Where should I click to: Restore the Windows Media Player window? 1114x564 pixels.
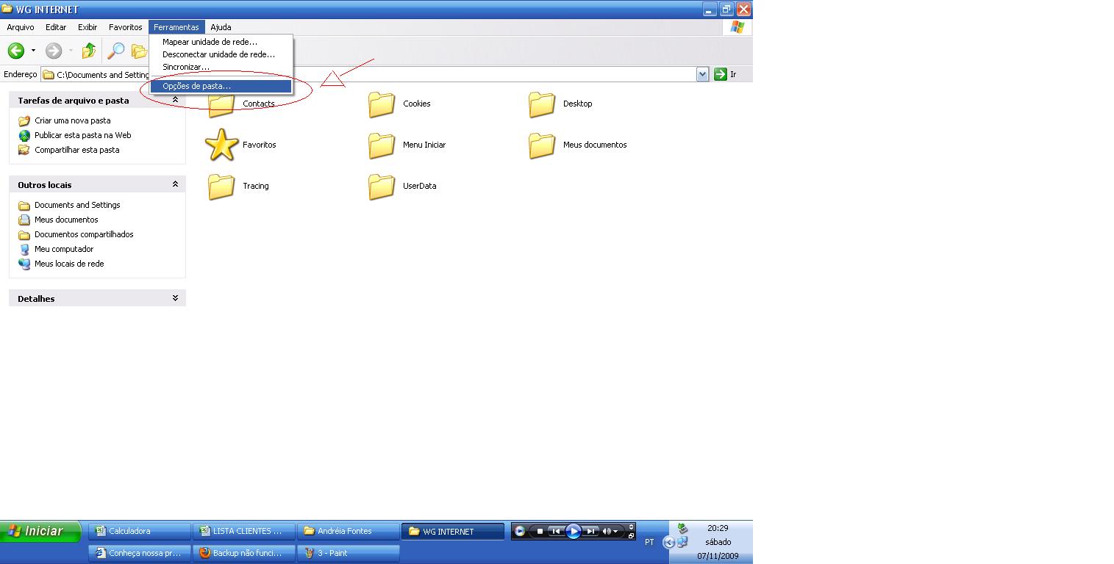click(x=631, y=535)
